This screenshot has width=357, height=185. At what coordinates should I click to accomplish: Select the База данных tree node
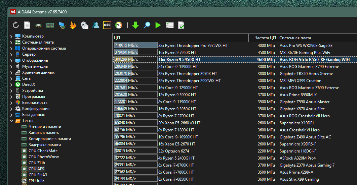[33, 114]
